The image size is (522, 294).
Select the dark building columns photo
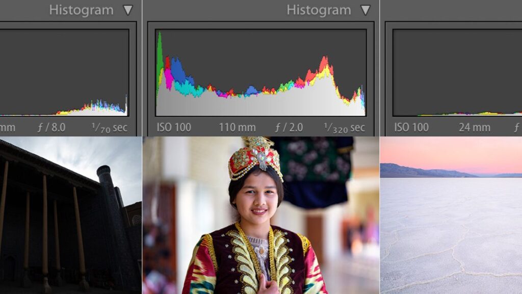pos(70,215)
